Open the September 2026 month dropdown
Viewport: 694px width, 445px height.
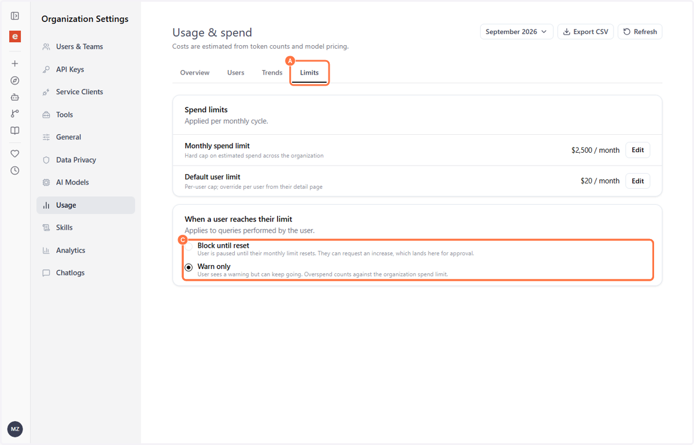516,32
